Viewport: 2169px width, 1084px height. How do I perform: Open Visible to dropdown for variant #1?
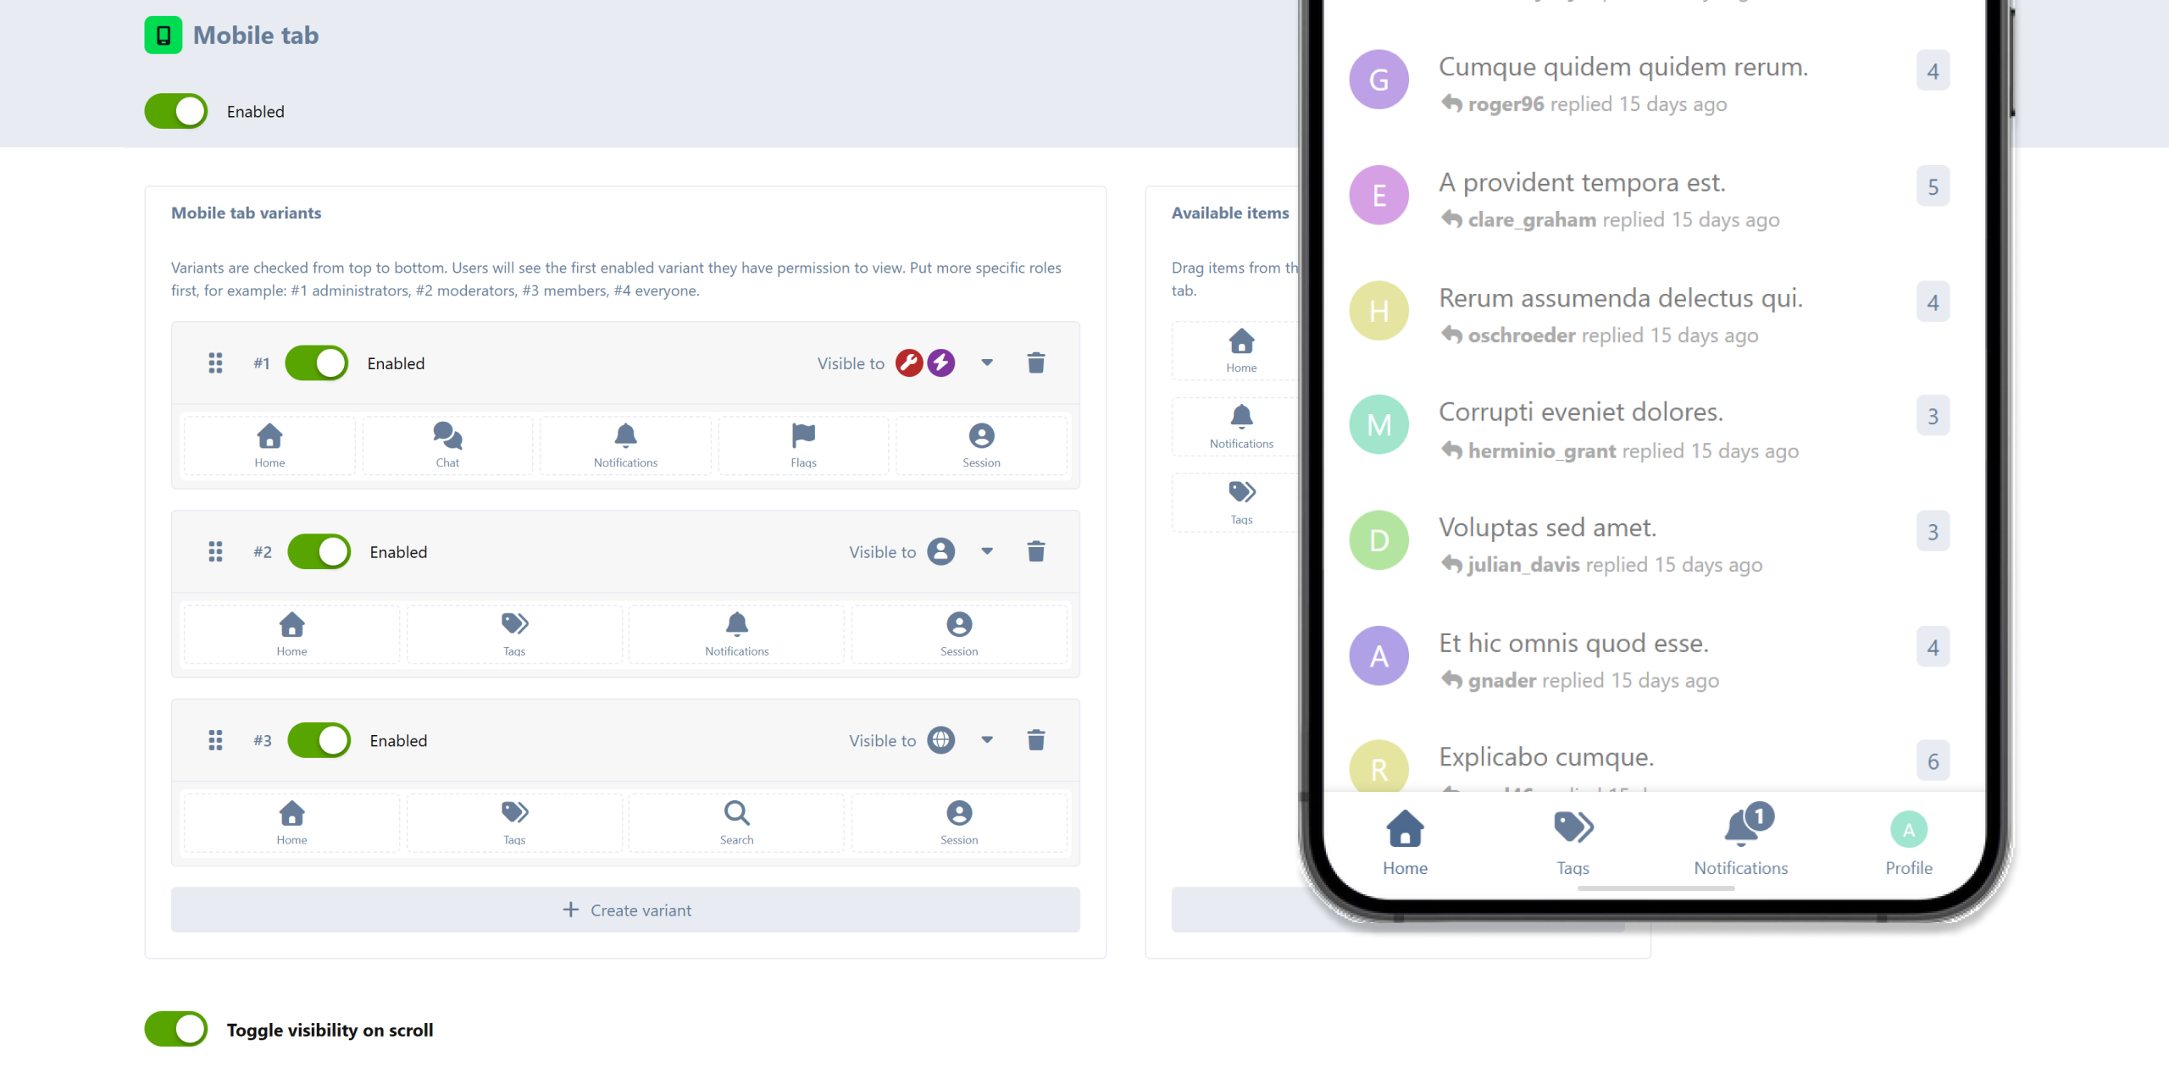[987, 363]
